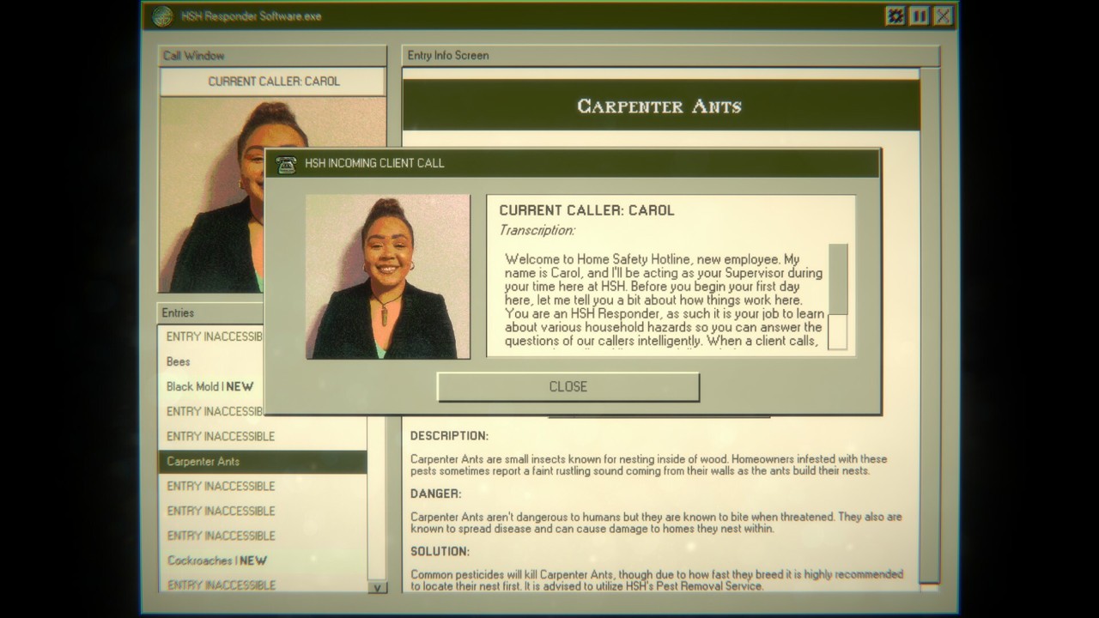Open the colorful settings icon in the title bar
Viewport: 1099px width, 618px height.
click(894, 15)
